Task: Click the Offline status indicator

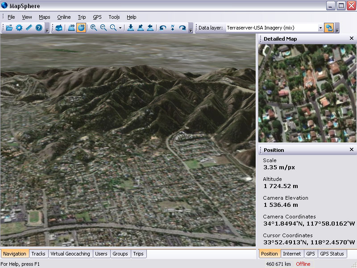Action: pos(303,264)
